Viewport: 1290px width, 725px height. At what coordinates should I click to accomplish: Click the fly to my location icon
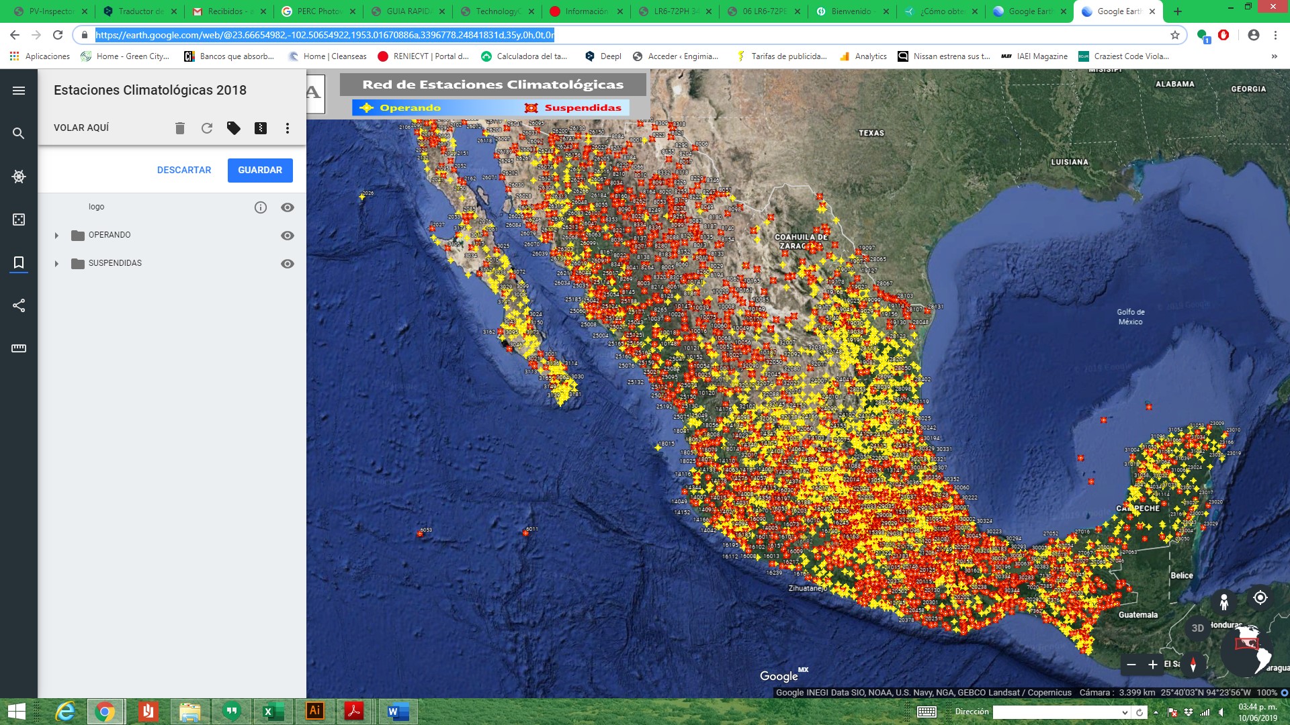coord(1260,597)
